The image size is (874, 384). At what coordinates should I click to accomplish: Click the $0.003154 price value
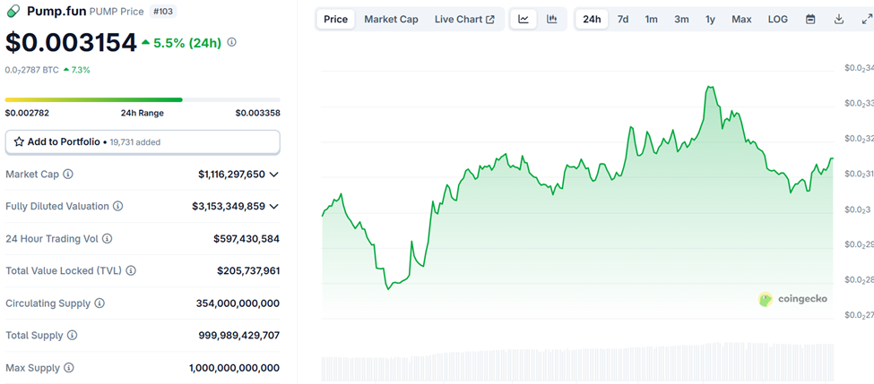[71, 42]
